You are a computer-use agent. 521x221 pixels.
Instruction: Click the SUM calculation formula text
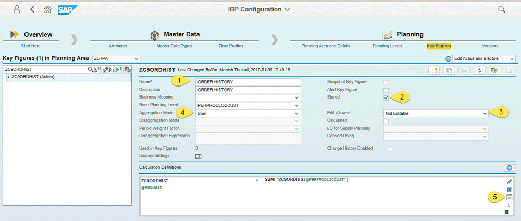pyautogui.click(x=306, y=180)
